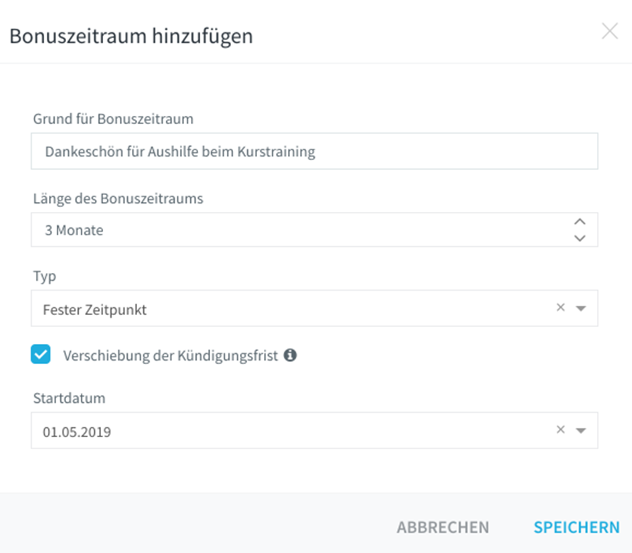Screen dimensions: 632x553
Task: Save with the Speichern button
Action: tap(577, 527)
